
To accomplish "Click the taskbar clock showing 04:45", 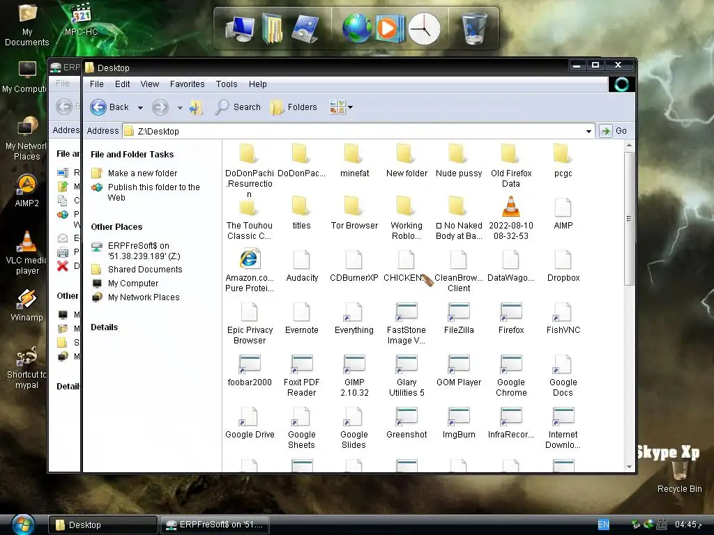I will pyautogui.click(x=688, y=525).
